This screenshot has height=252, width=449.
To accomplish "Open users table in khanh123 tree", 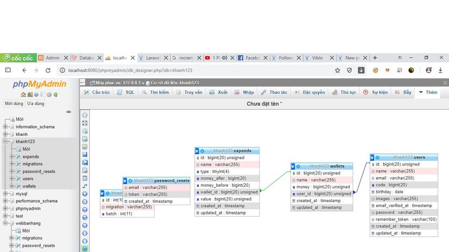I will [x=28, y=179].
